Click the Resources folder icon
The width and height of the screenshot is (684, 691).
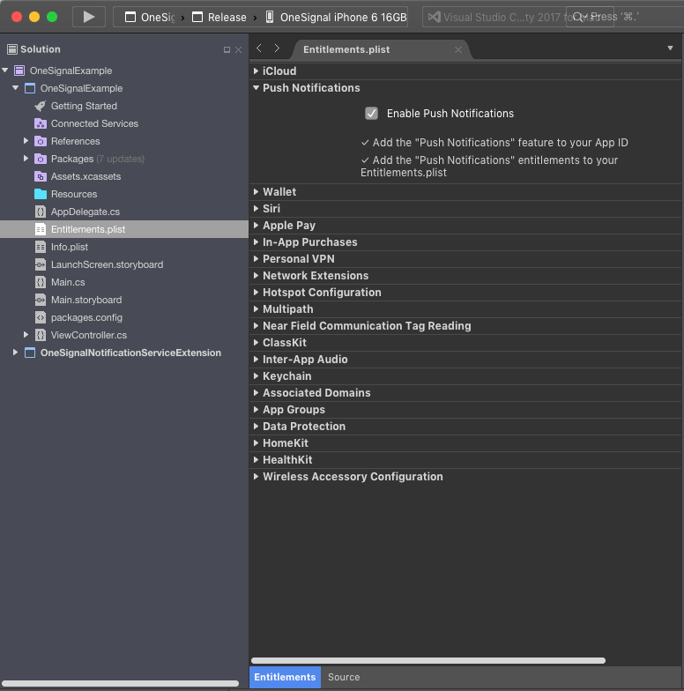[x=41, y=194]
